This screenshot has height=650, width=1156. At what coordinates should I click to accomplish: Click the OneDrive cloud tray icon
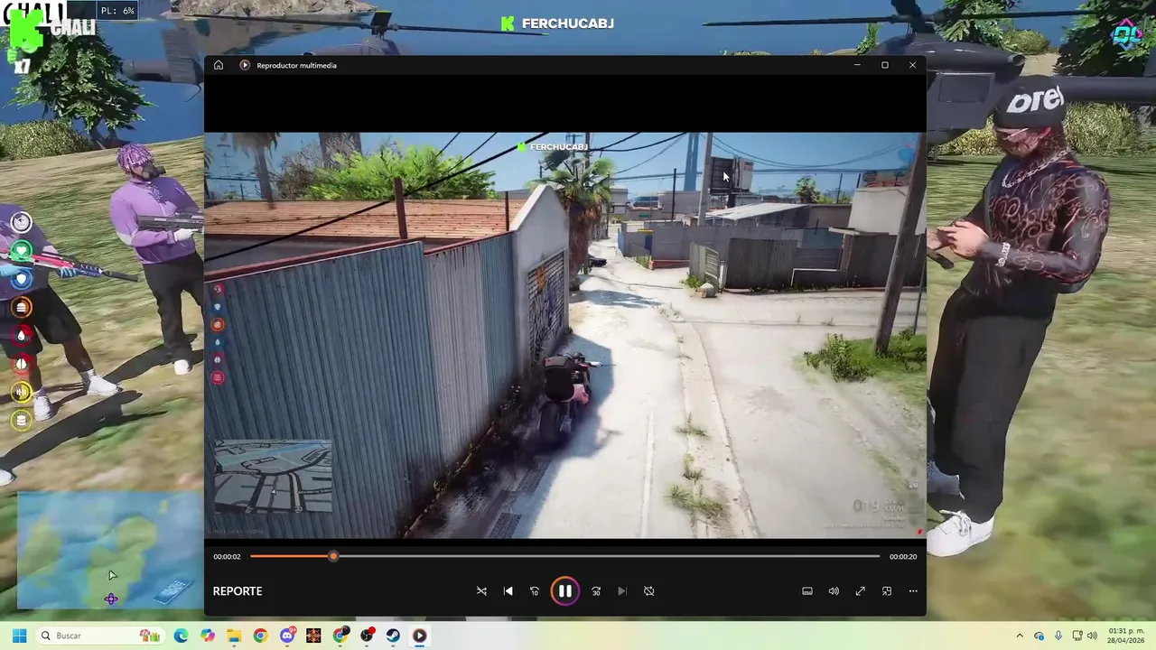click(x=1039, y=636)
